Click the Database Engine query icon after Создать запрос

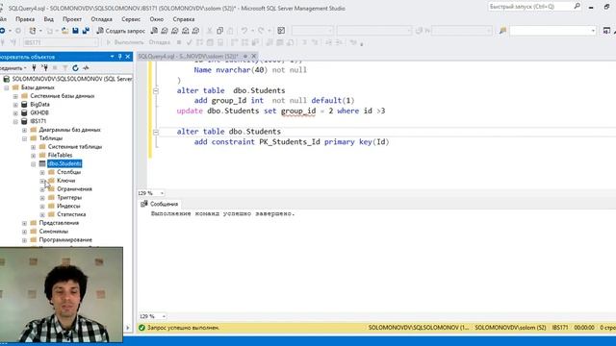point(154,30)
